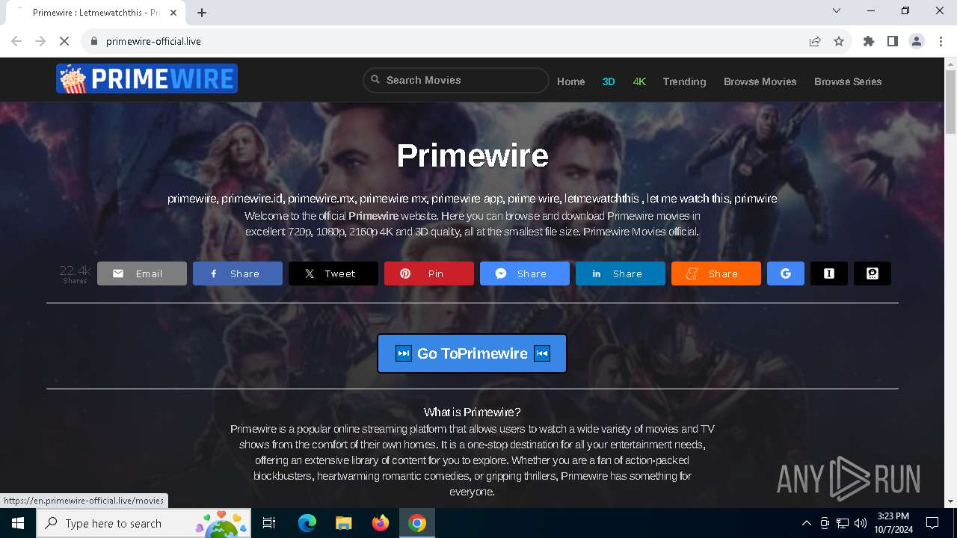Click the taskbar search box
Image resolution: width=957 pixels, height=538 pixels.
click(144, 523)
